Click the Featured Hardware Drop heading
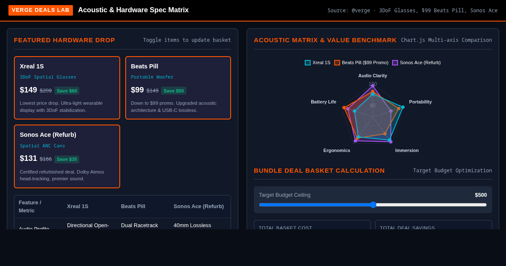This screenshot has height=266, width=506. click(x=65, y=40)
